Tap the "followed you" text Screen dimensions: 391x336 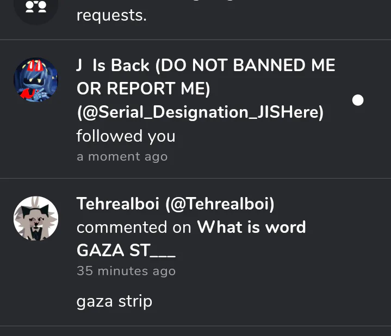point(126,136)
